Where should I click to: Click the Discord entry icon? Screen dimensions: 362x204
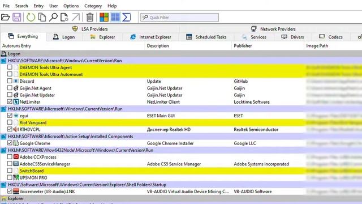click(x=16, y=81)
